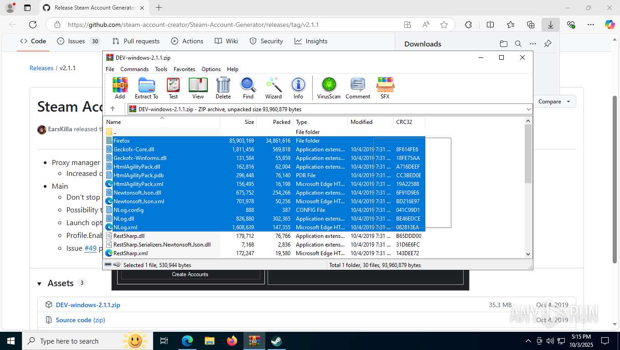The width and height of the screenshot is (620, 350).
Task: Open the GitHub Wiki tab
Action: 227,41
